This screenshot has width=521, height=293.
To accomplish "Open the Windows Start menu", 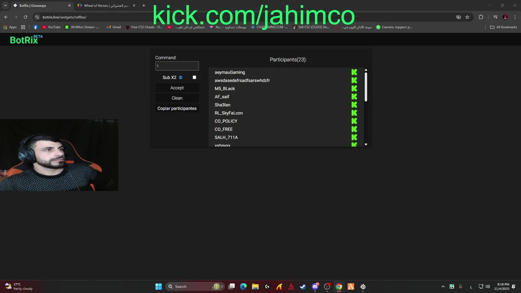I will (x=158, y=286).
